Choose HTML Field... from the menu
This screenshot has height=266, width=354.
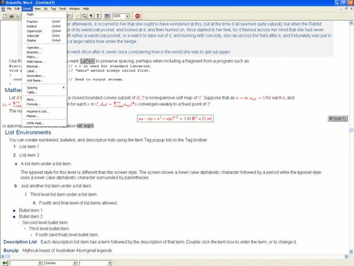coord(44,123)
